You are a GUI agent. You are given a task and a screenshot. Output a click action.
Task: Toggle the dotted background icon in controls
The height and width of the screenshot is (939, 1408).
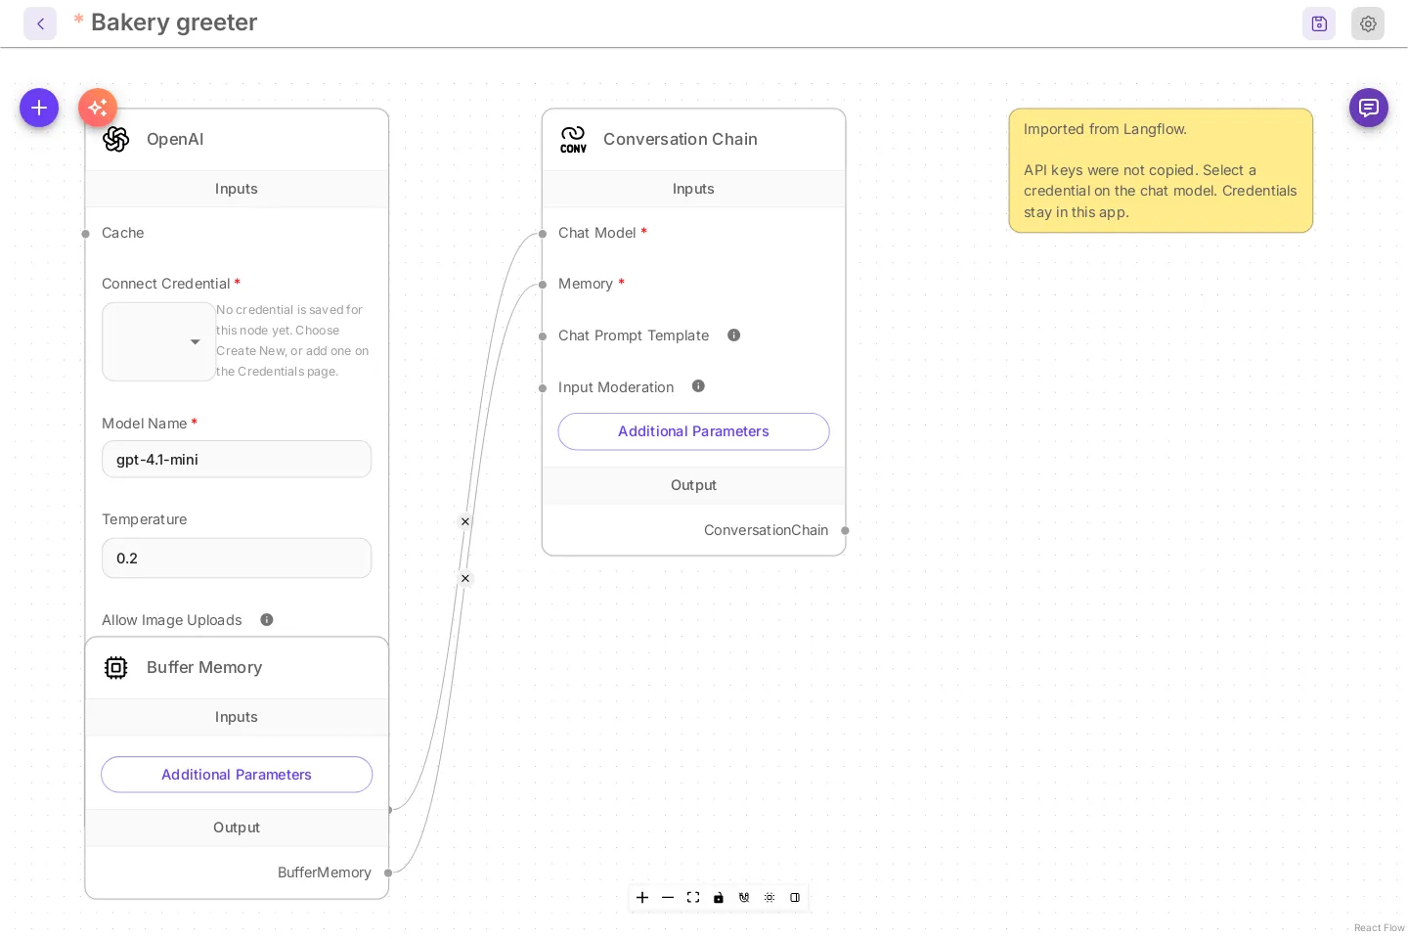coord(770,898)
